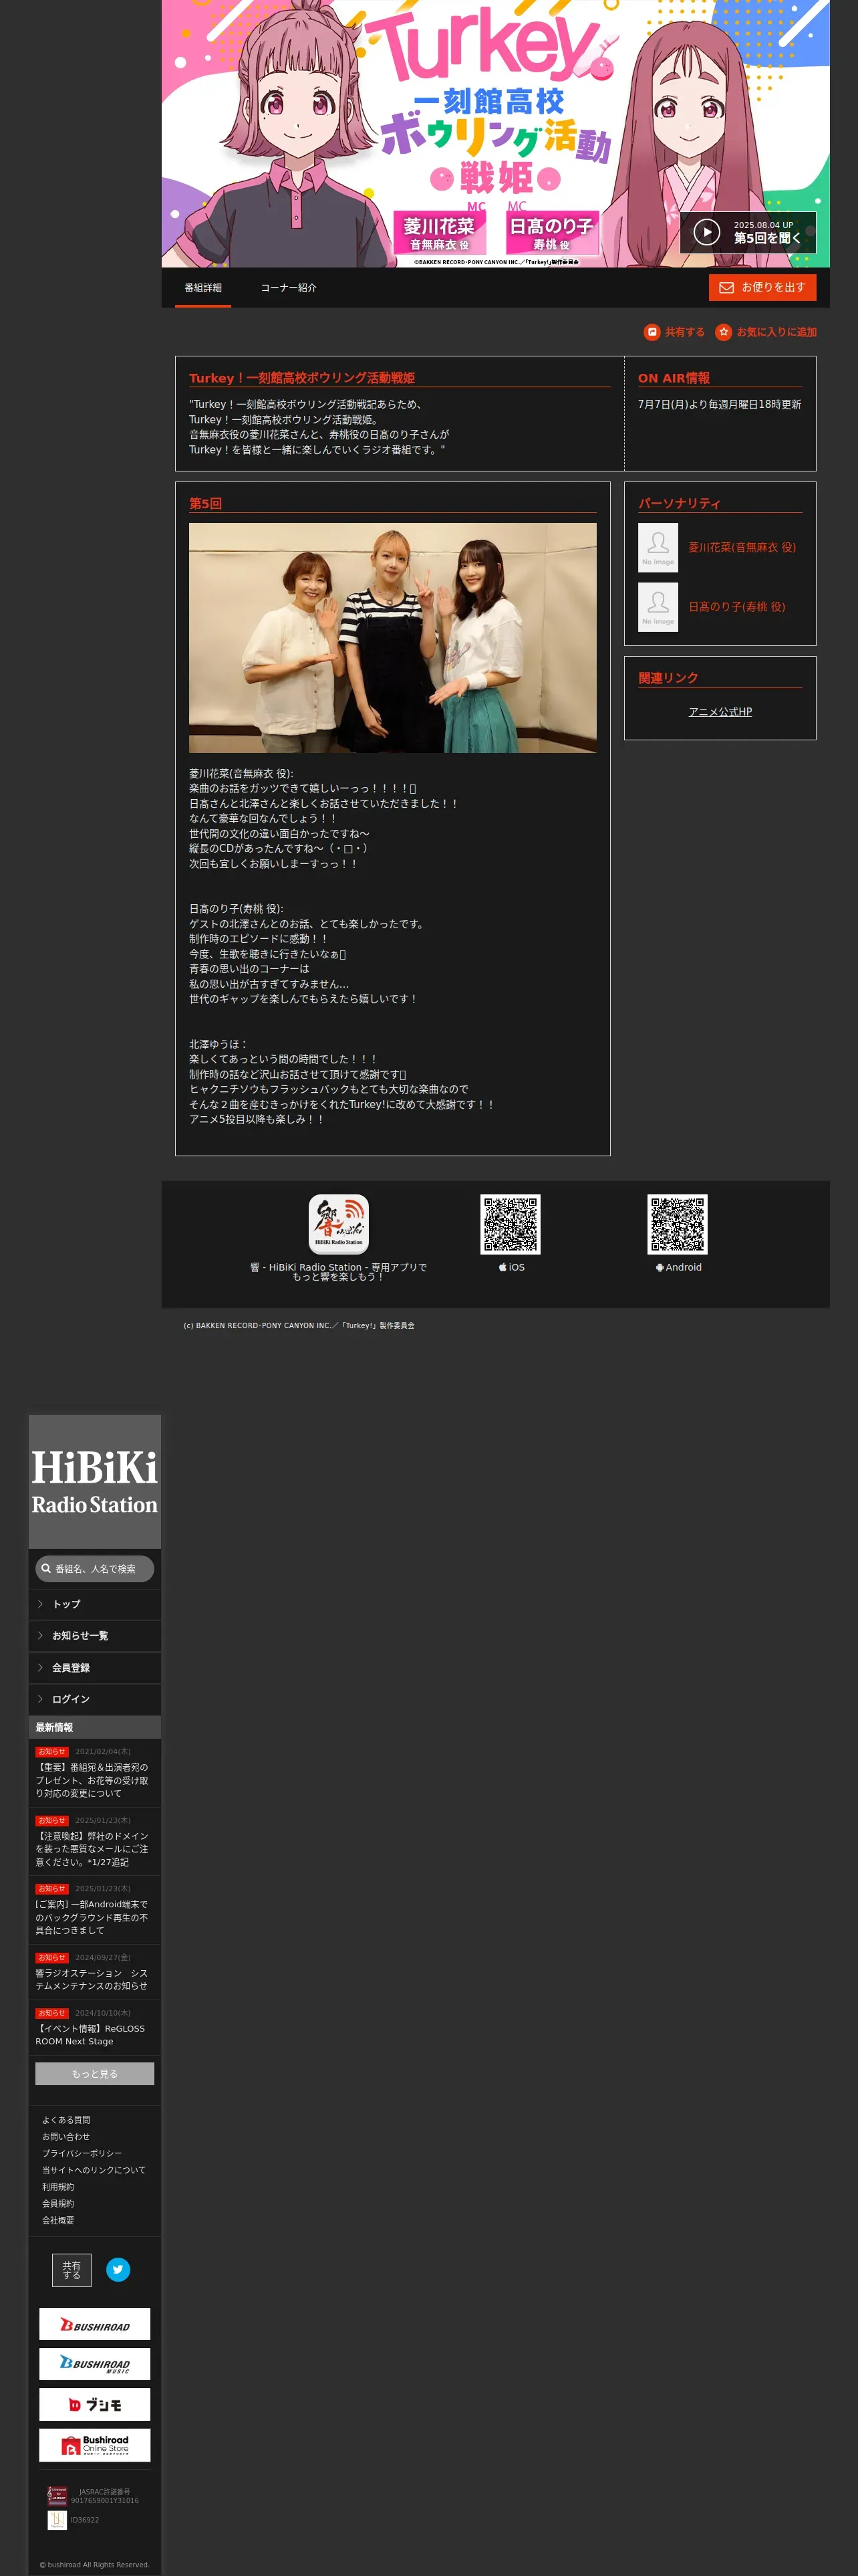
Task: Click the 共有する button in the sidebar
Action: pos(72,2270)
